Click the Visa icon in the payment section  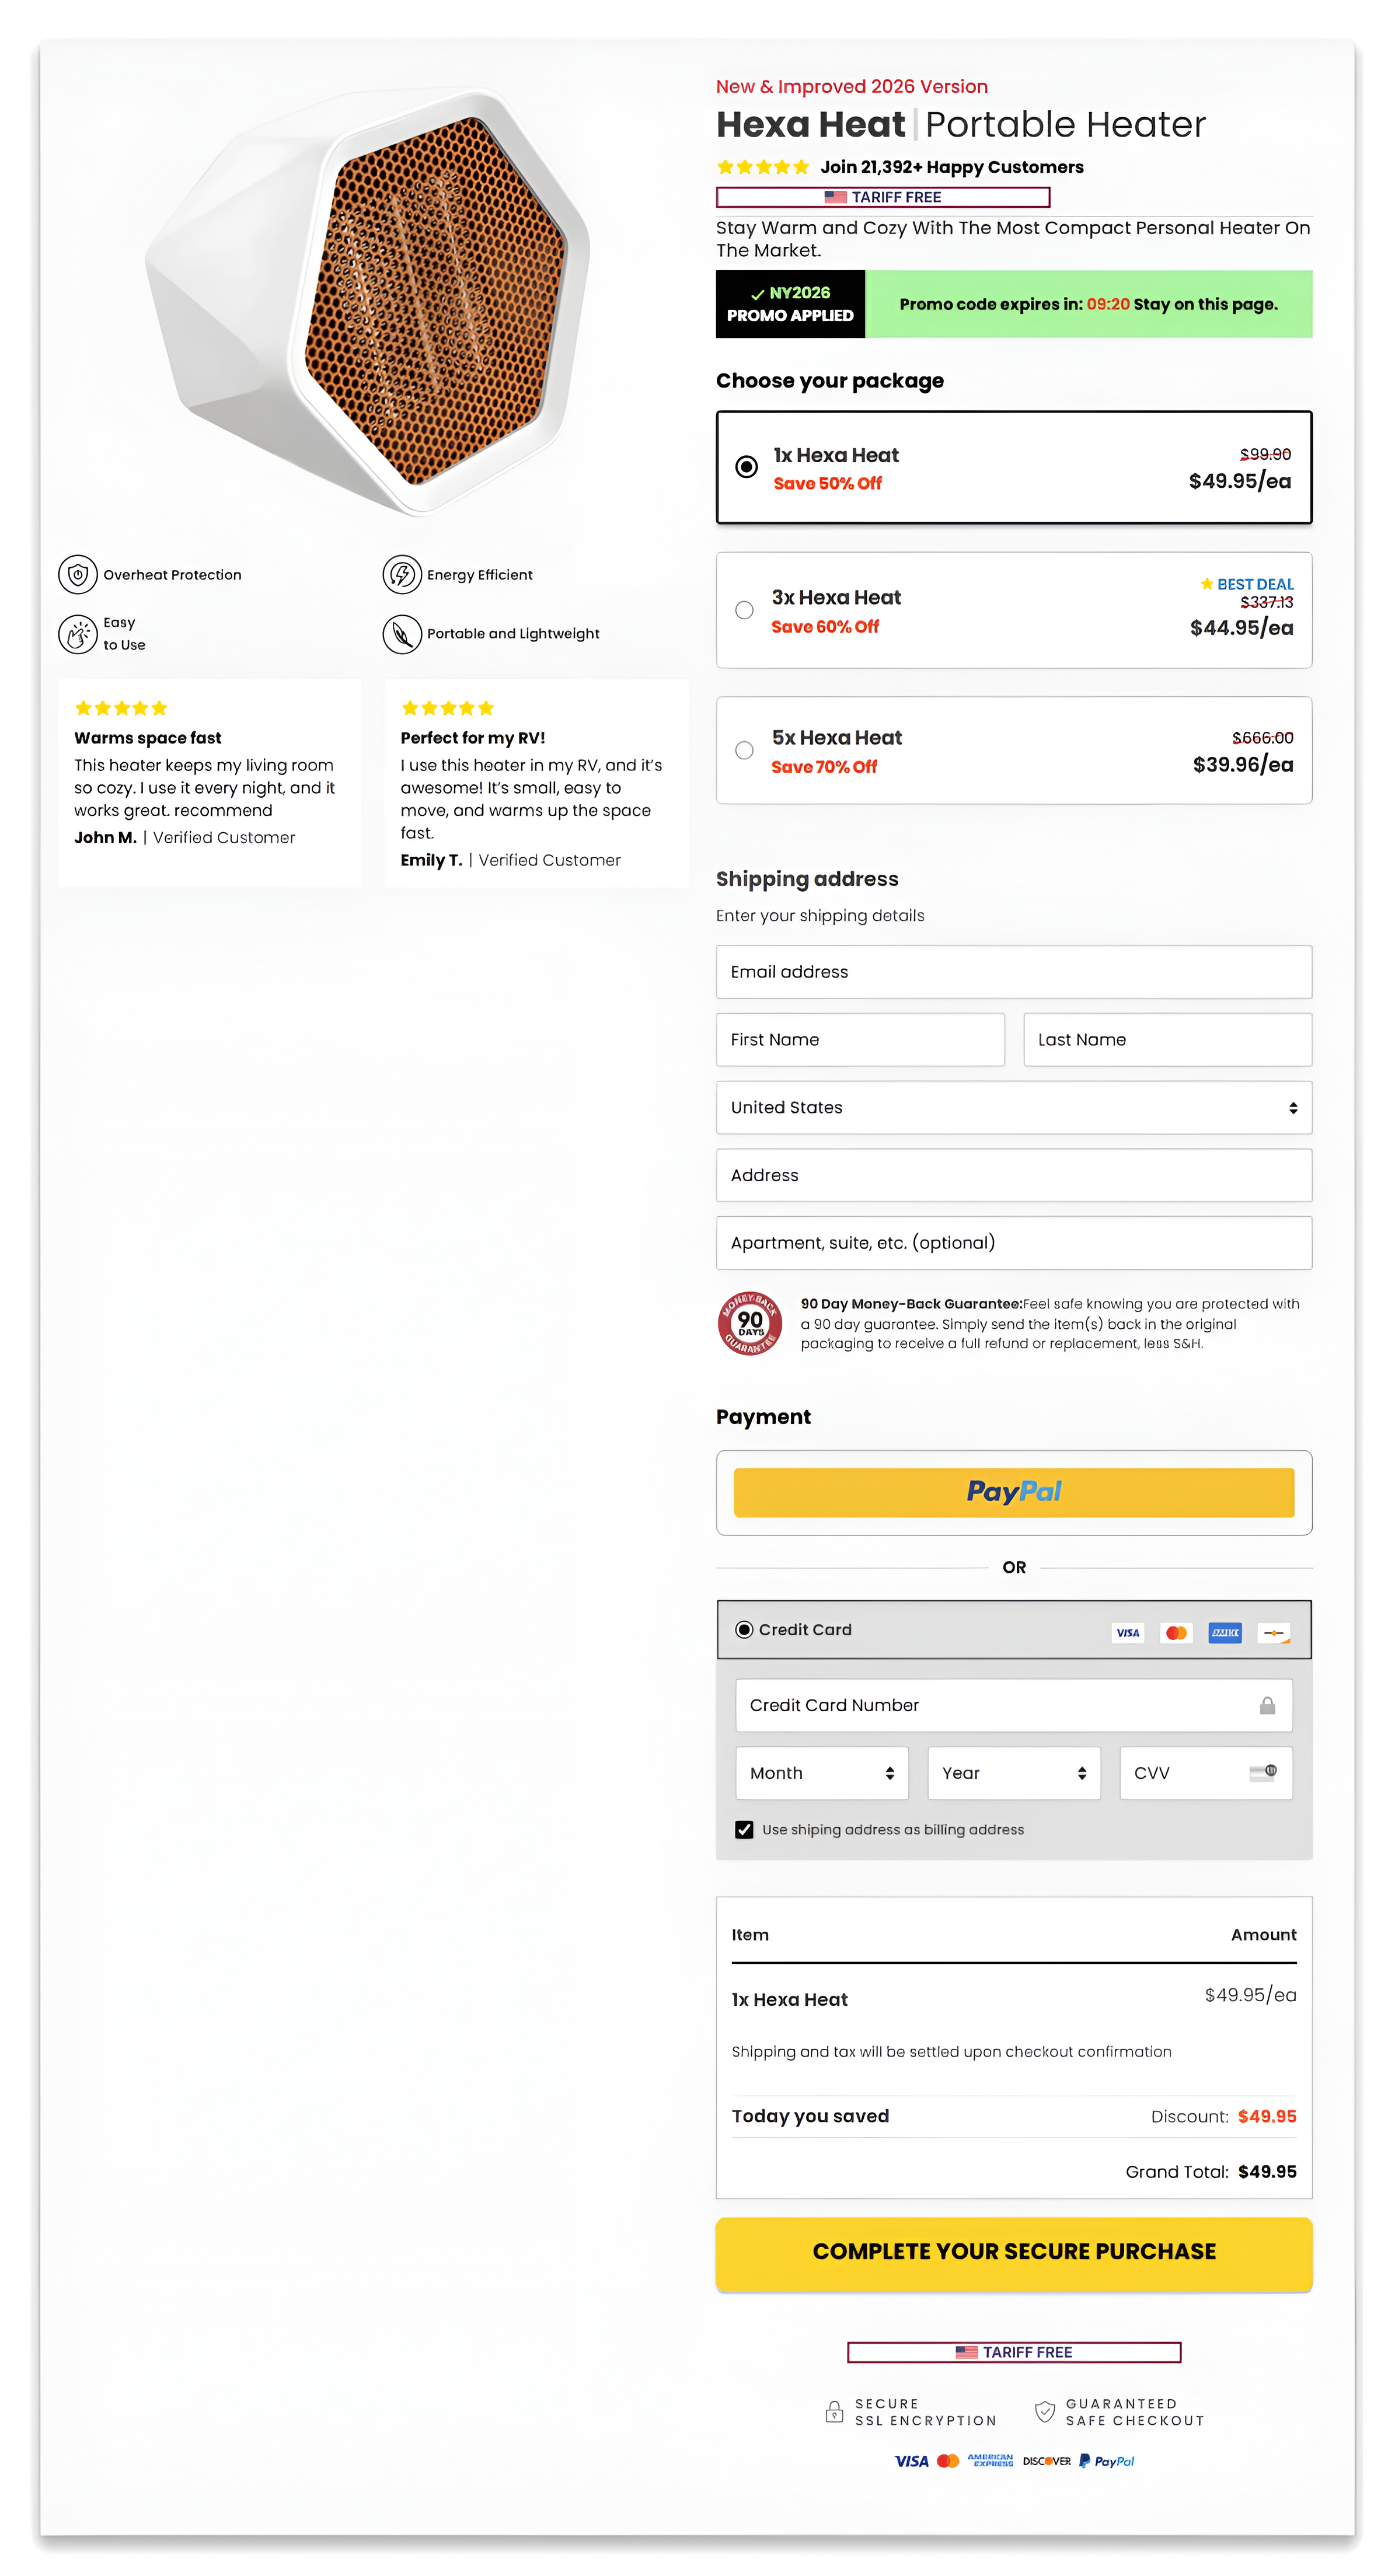1128,1632
